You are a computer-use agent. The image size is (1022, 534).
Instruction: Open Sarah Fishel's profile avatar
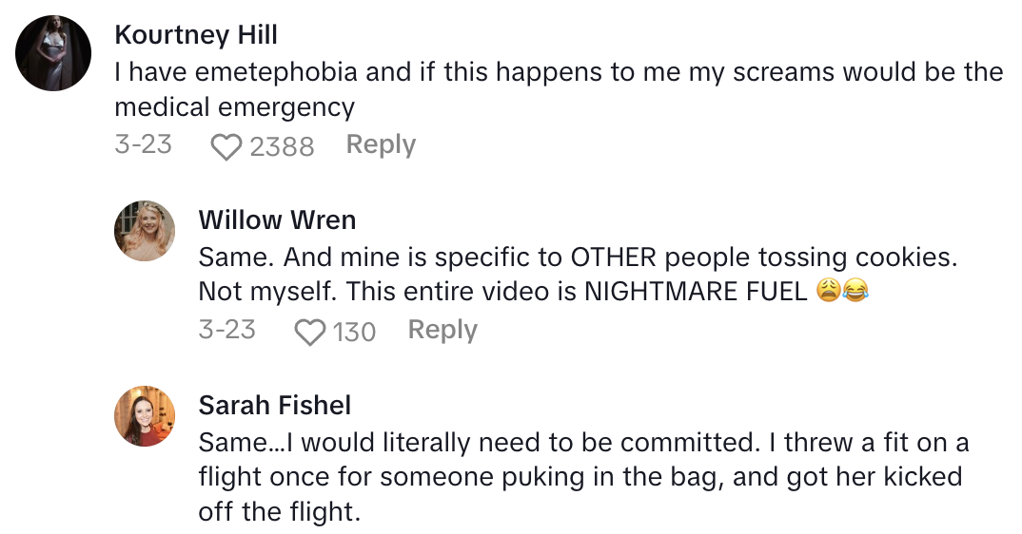pyautogui.click(x=145, y=415)
